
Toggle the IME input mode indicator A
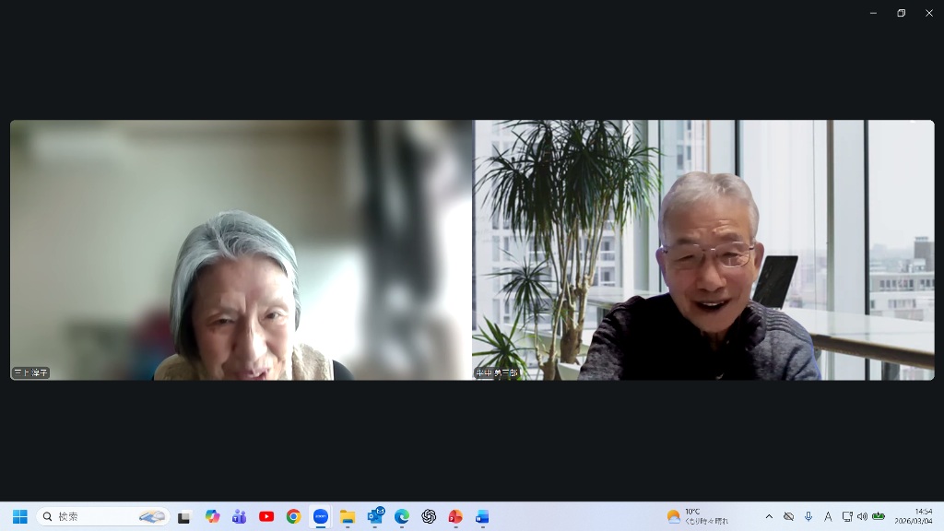(x=828, y=516)
